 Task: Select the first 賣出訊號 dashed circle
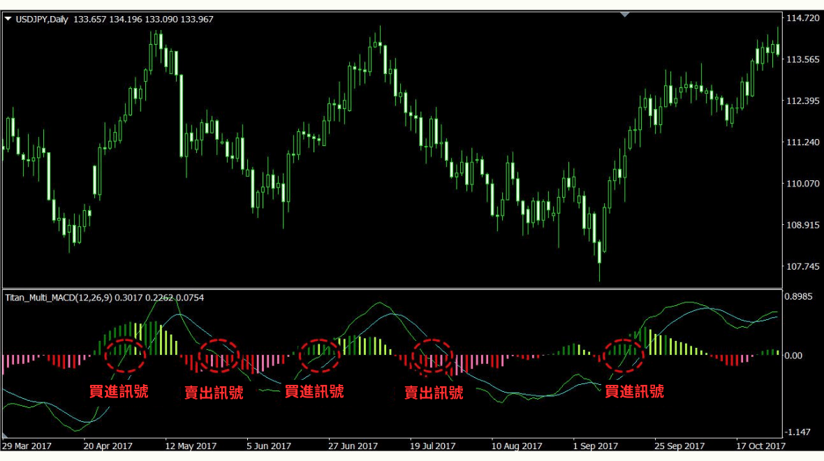click(x=219, y=356)
